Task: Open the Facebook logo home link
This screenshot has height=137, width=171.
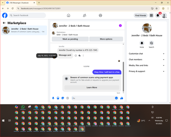Action: pos(5,15)
